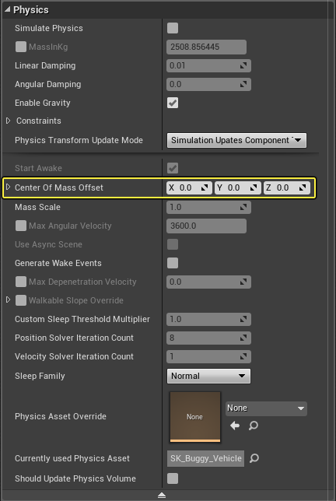Collapse advanced section with bottom arrow

pos(162,496)
